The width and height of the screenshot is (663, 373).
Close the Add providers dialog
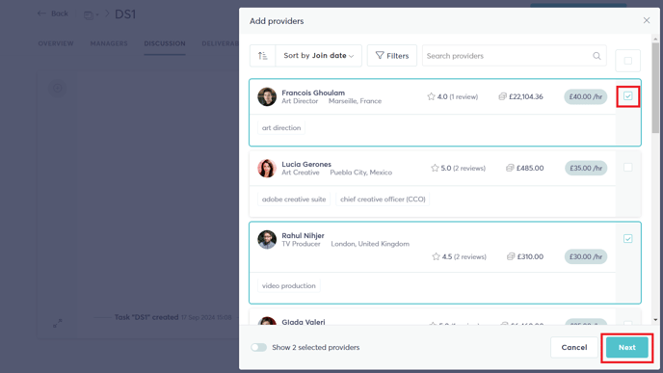click(647, 20)
